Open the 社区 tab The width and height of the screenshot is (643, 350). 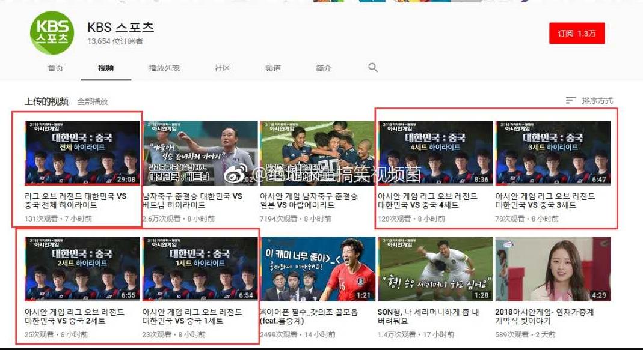click(223, 68)
